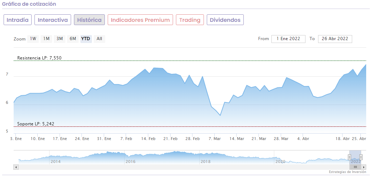The height and width of the screenshot is (178, 373).
Task: Show the Dividendos tab
Action: pyautogui.click(x=225, y=20)
